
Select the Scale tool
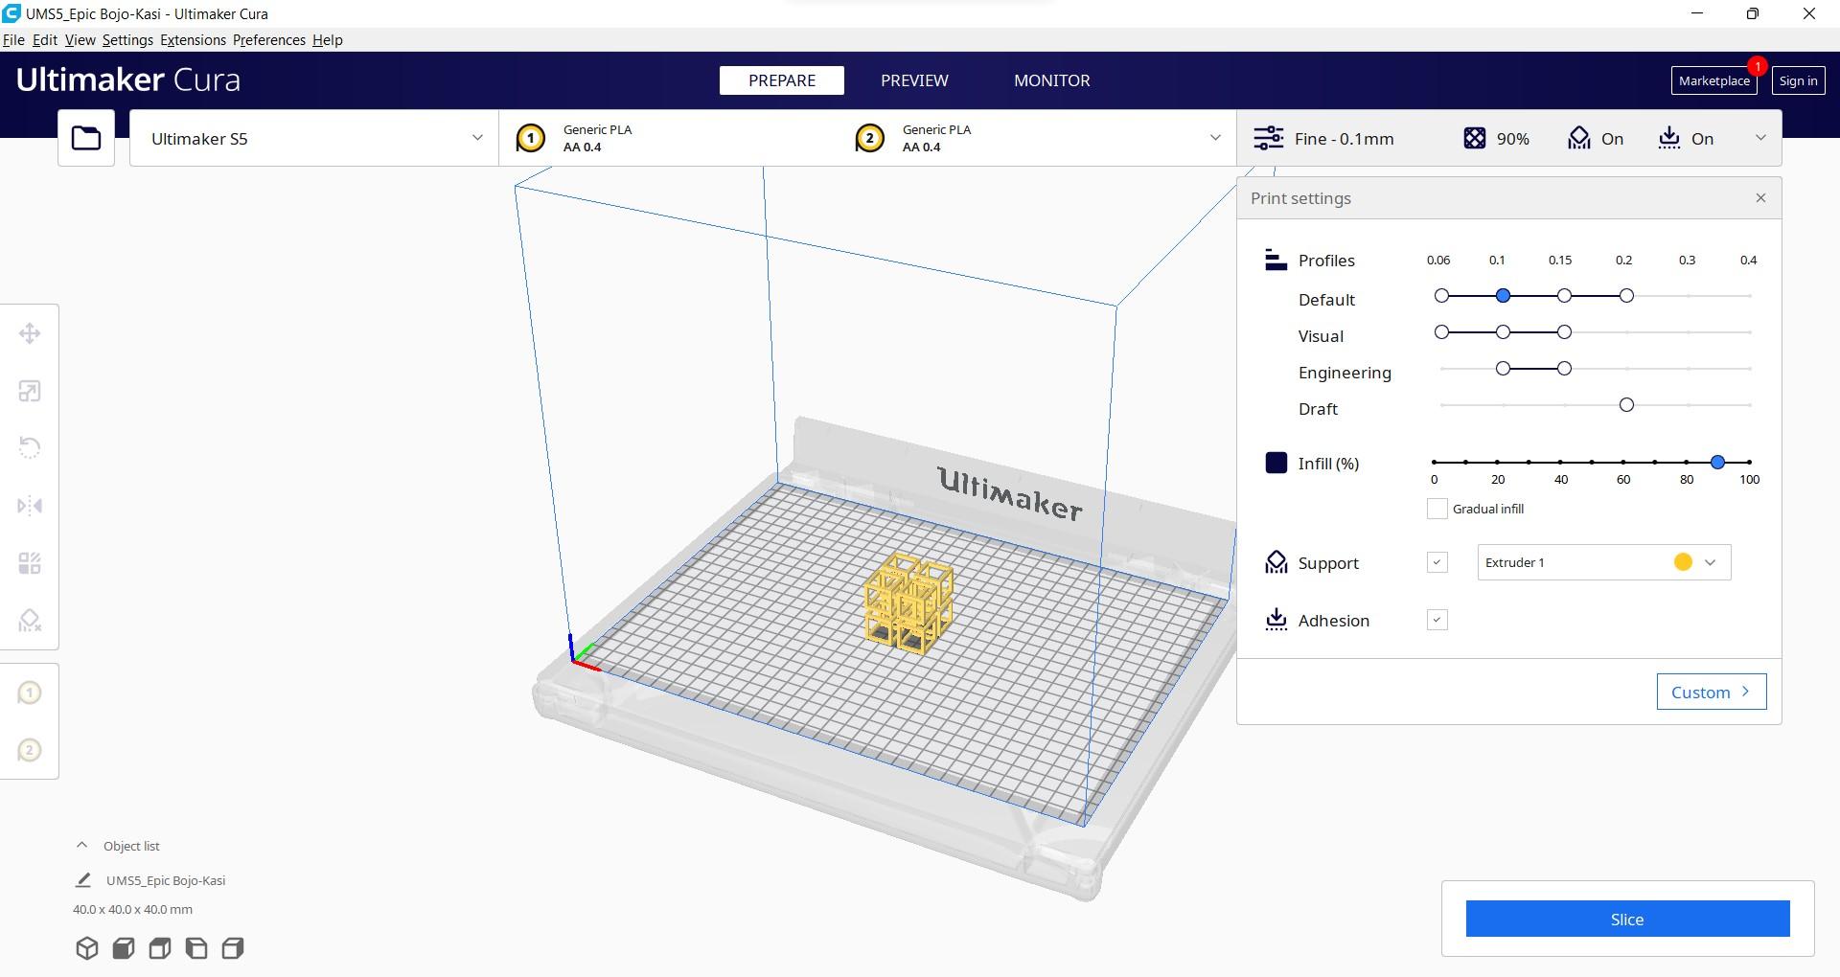click(x=30, y=390)
